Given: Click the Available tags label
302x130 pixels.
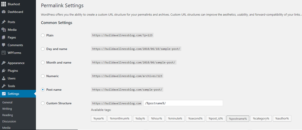Looking at the screenshot, I should [101, 110].
